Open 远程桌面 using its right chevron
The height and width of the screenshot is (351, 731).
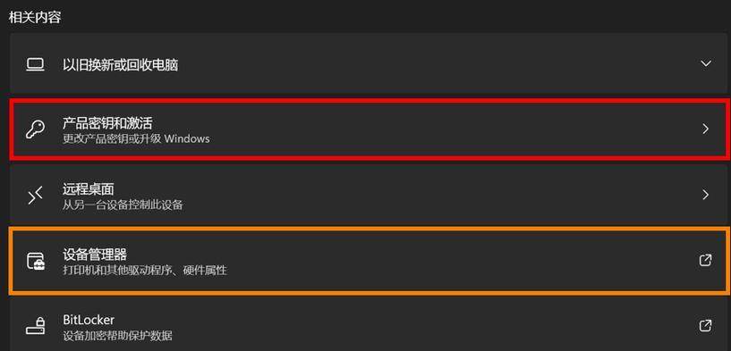point(706,195)
